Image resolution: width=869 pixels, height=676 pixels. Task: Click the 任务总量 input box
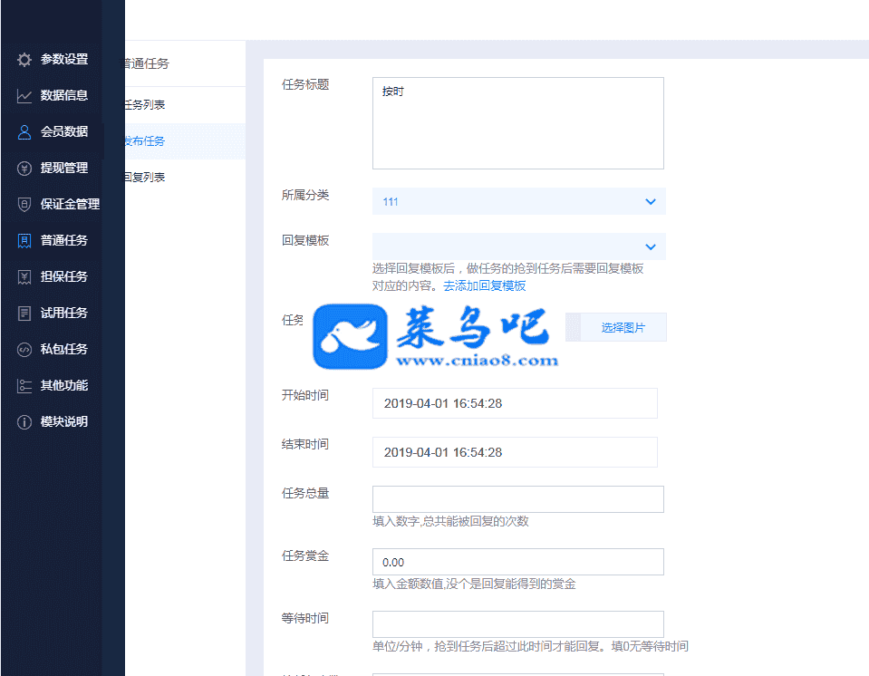[x=517, y=499]
